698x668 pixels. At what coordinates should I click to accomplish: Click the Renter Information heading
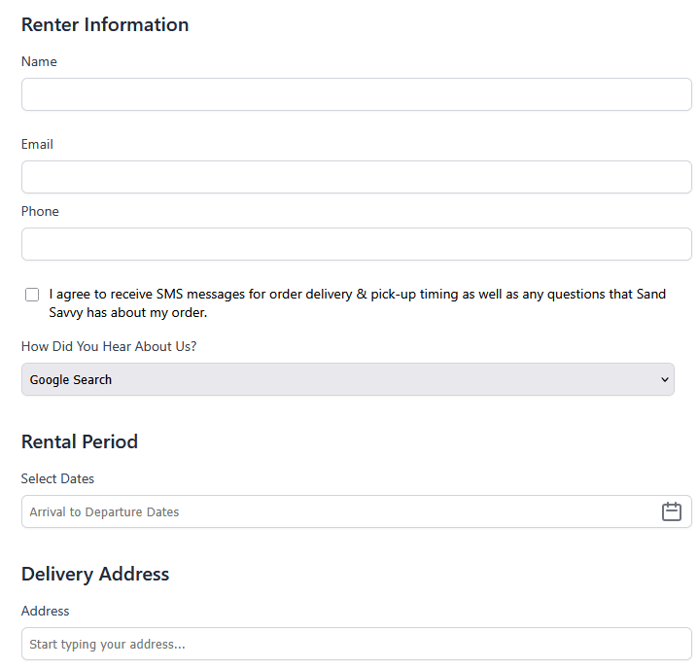click(x=105, y=24)
